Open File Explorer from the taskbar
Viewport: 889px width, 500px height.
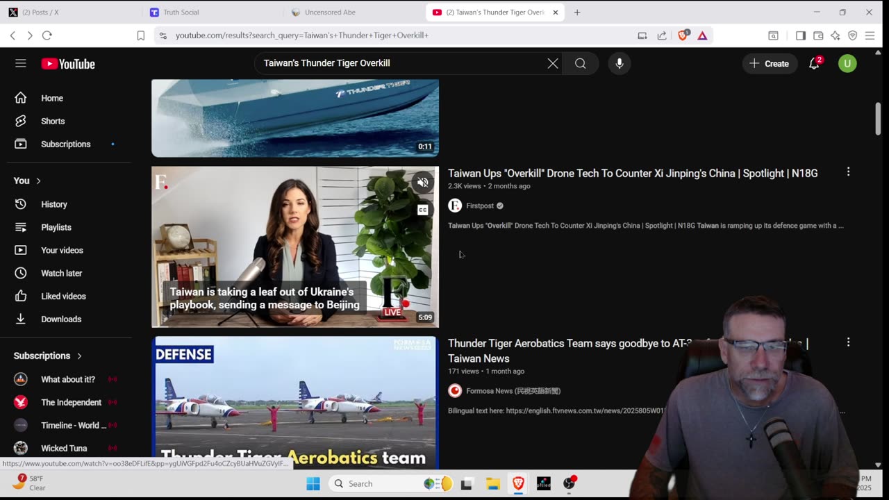pos(492,483)
